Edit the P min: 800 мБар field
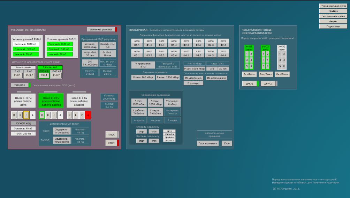 (x=143, y=78)
